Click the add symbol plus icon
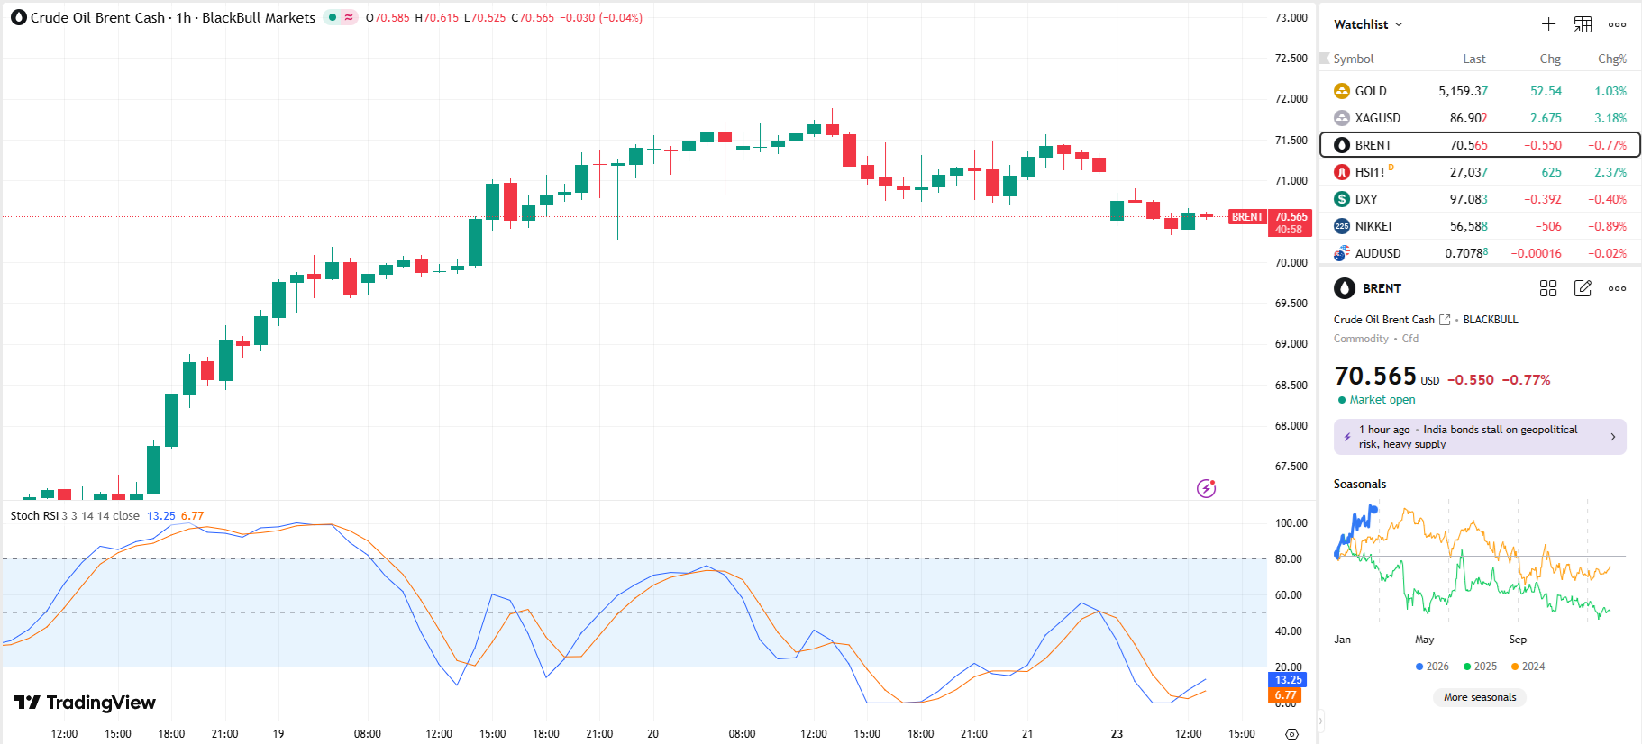 [x=1548, y=24]
